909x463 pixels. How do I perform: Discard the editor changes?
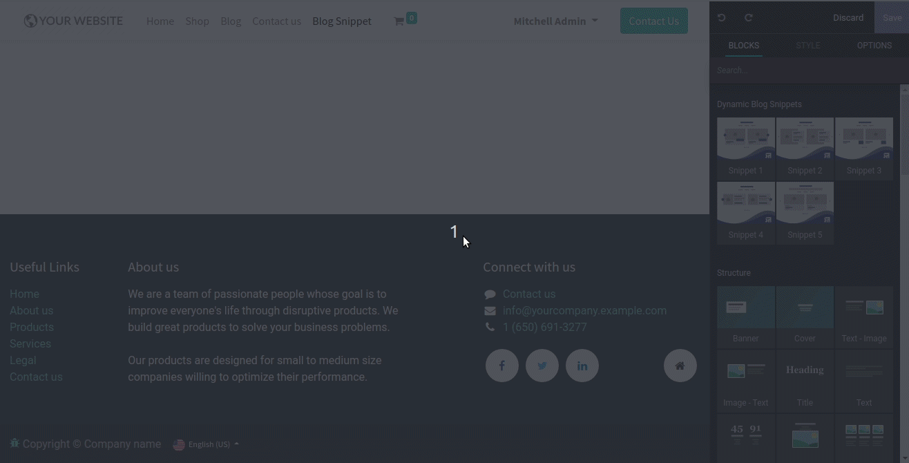(848, 18)
